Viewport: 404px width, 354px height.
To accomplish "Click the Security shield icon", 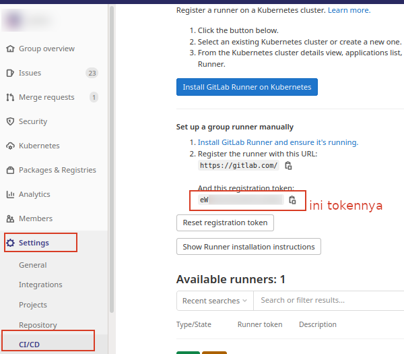I will [x=10, y=122].
